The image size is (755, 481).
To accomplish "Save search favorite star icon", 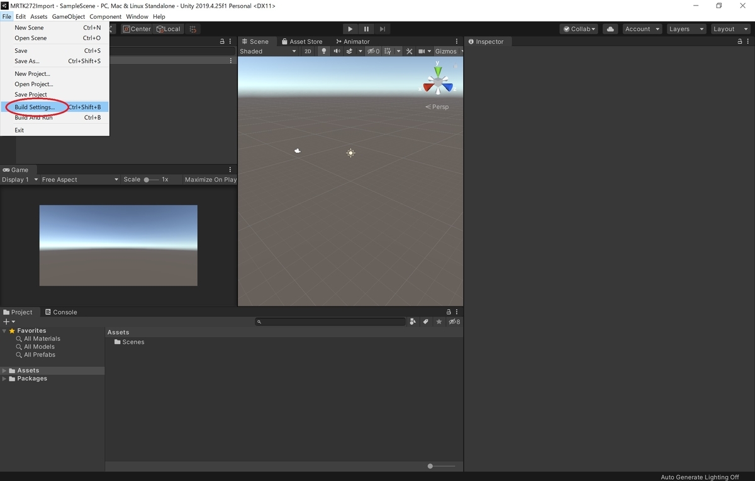I will click(x=439, y=322).
